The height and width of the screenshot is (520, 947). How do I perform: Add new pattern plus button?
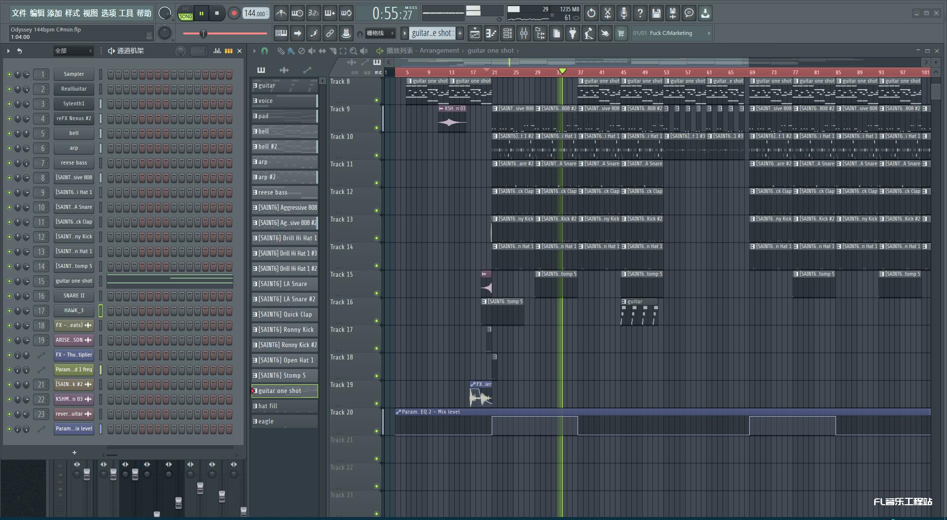(460, 33)
